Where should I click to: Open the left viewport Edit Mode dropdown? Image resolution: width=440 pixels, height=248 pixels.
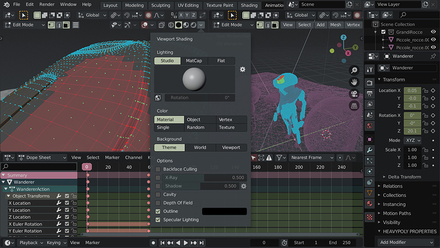click(25, 25)
